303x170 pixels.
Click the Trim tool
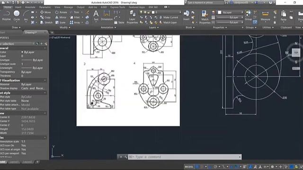click(74, 12)
